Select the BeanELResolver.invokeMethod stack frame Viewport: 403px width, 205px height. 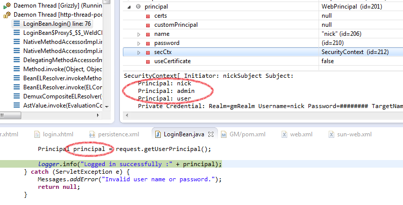click(x=63, y=78)
